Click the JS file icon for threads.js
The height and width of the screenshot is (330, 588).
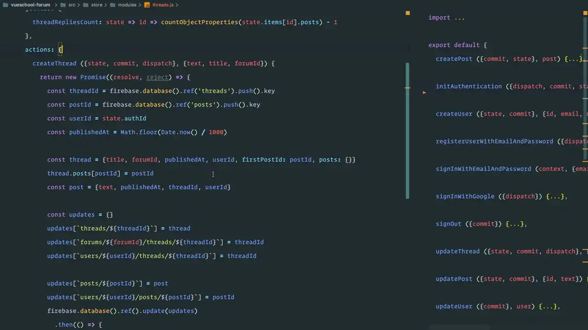(x=147, y=5)
